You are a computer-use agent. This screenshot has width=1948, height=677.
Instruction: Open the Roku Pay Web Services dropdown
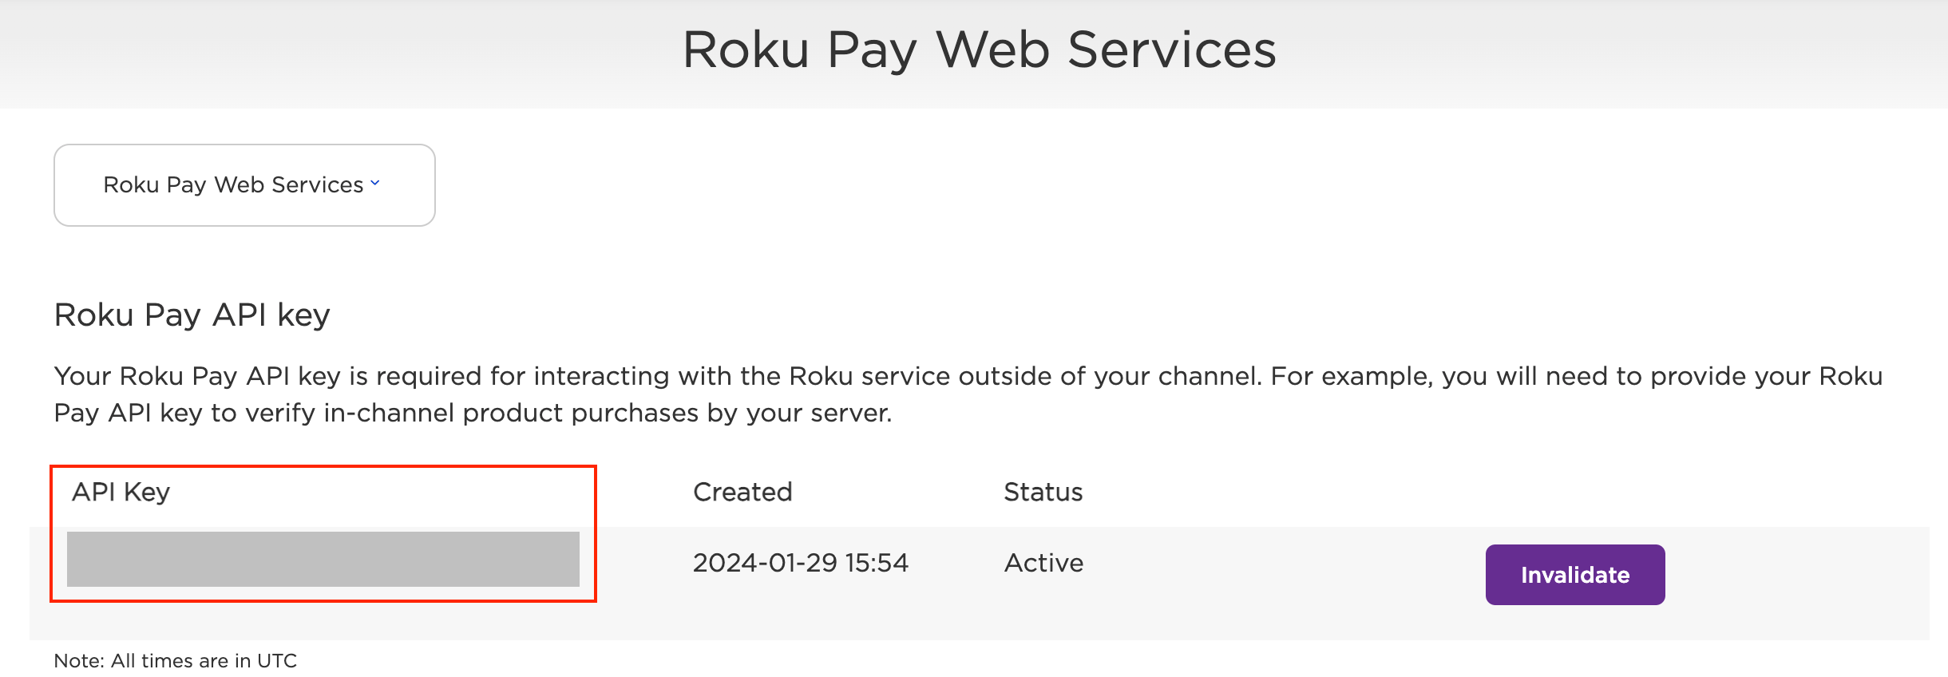tap(244, 185)
